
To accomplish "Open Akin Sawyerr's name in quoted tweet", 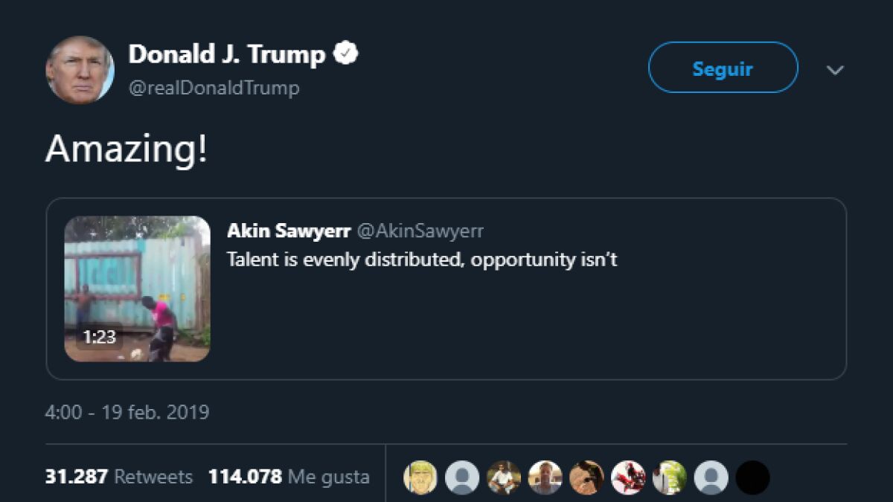I will [289, 231].
